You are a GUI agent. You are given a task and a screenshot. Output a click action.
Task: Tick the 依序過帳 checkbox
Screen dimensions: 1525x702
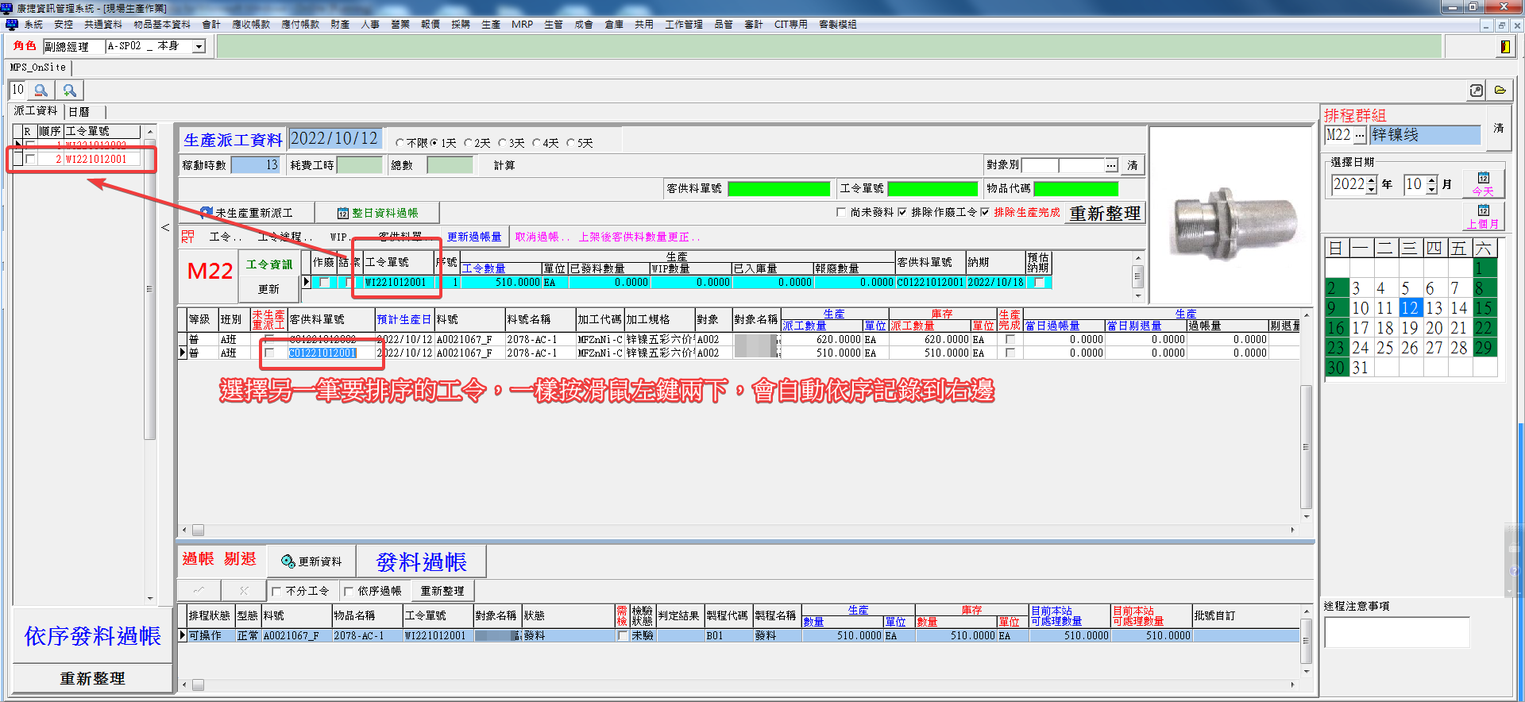pos(349,592)
